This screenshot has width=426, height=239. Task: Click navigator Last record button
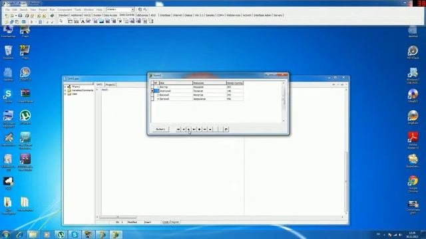pyautogui.click(x=194, y=129)
